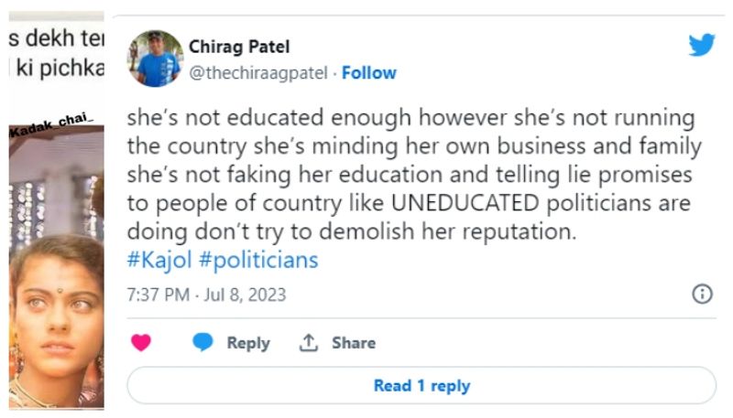The image size is (733, 418).
Task: Click the Share text label
Action: [354, 343]
